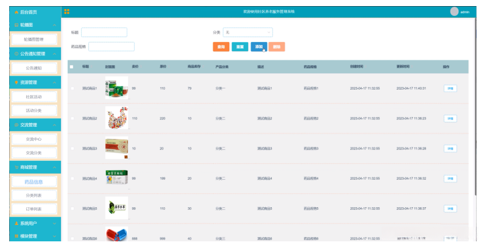Click the 创建时间 column header
Viewport: 487px width, 245px height.
[x=357, y=66]
